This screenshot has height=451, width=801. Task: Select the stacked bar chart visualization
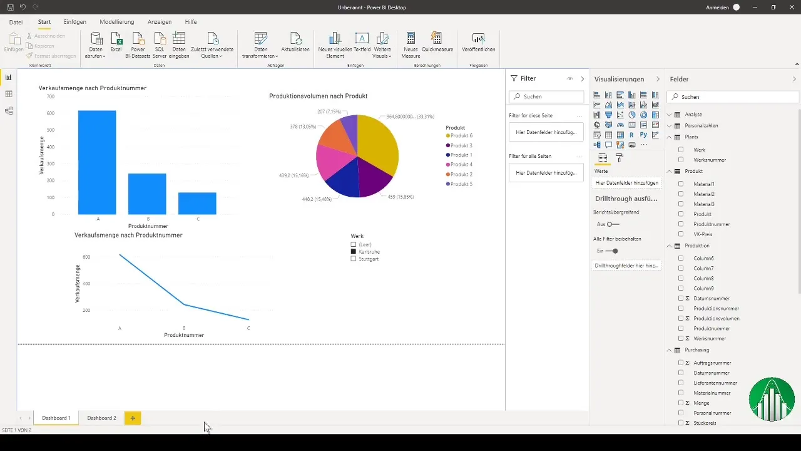coord(597,95)
